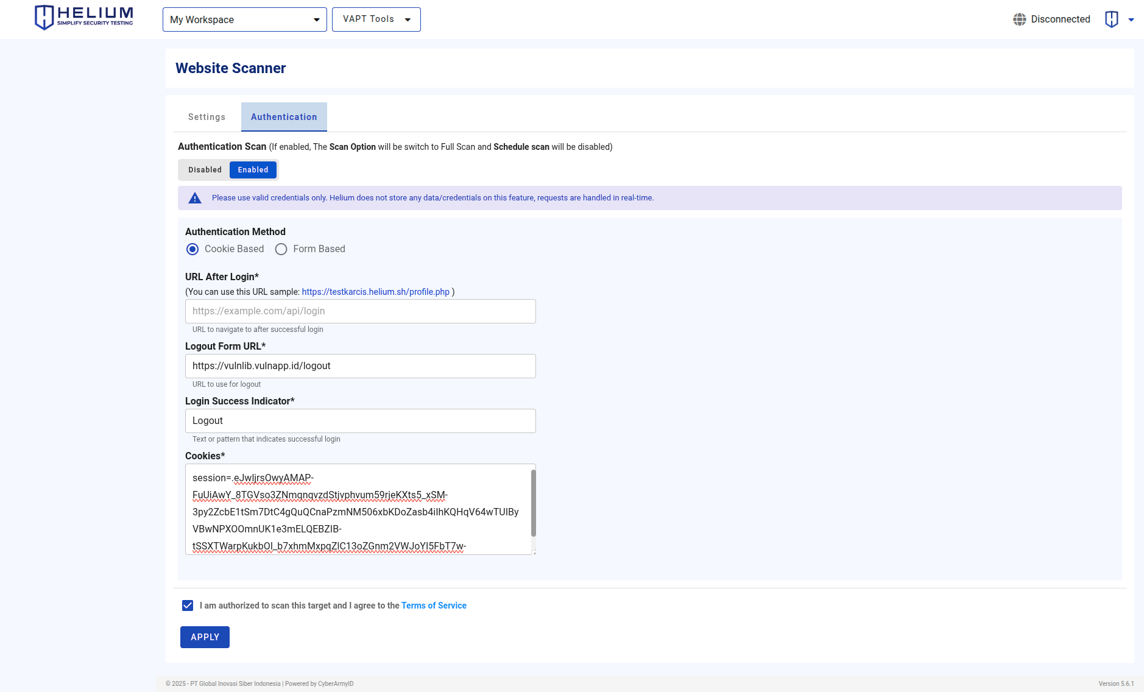This screenshot has width=1144, height=692.
Task: Focus the URL After Login field
Action: coord(360,311)
